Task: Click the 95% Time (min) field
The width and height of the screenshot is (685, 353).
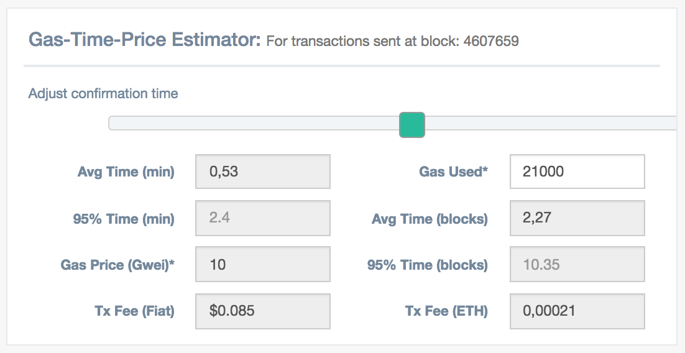Action: [262, 219]
